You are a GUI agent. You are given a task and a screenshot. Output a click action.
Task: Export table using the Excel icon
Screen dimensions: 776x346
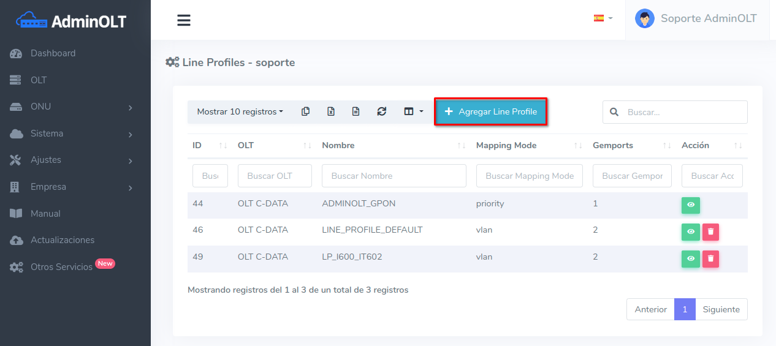tap(331, 111)
